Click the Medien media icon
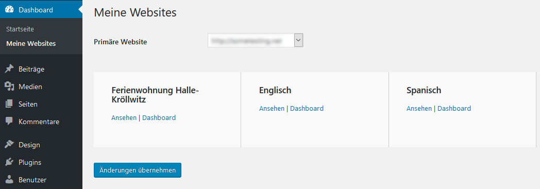 click(x=10, y=87)
